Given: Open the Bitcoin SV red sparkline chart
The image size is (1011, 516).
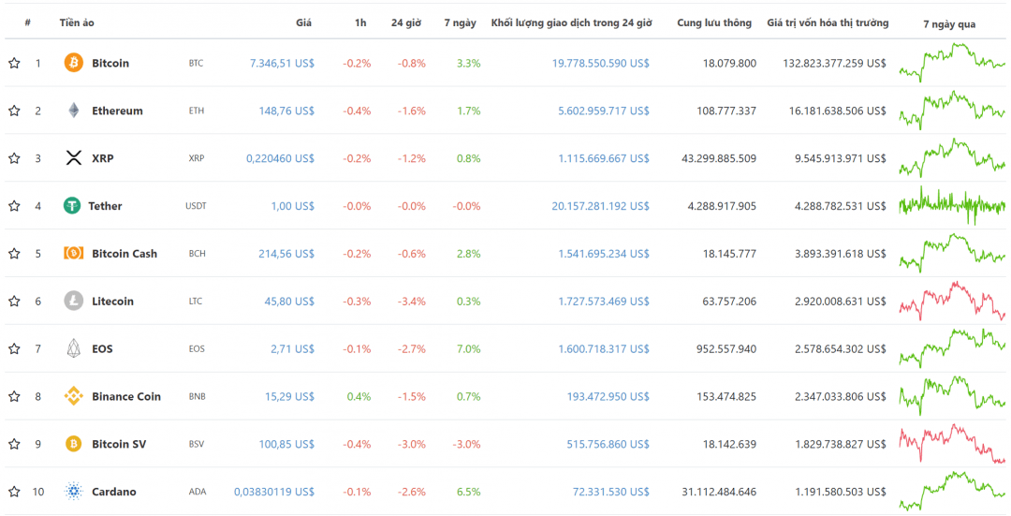Looking at the screenshot, I should [x=952, y=444].
